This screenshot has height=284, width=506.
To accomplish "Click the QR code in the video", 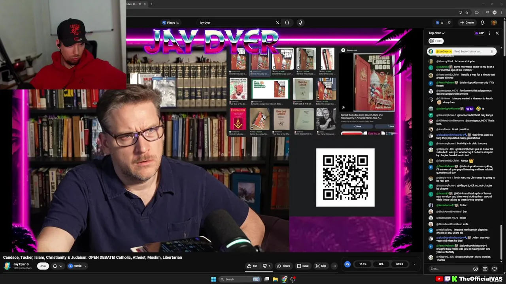I will tap(345, 177).
